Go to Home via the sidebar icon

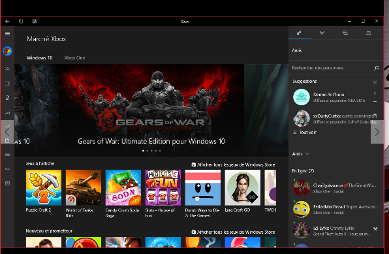pyautogui.click(x=7, y=69)
